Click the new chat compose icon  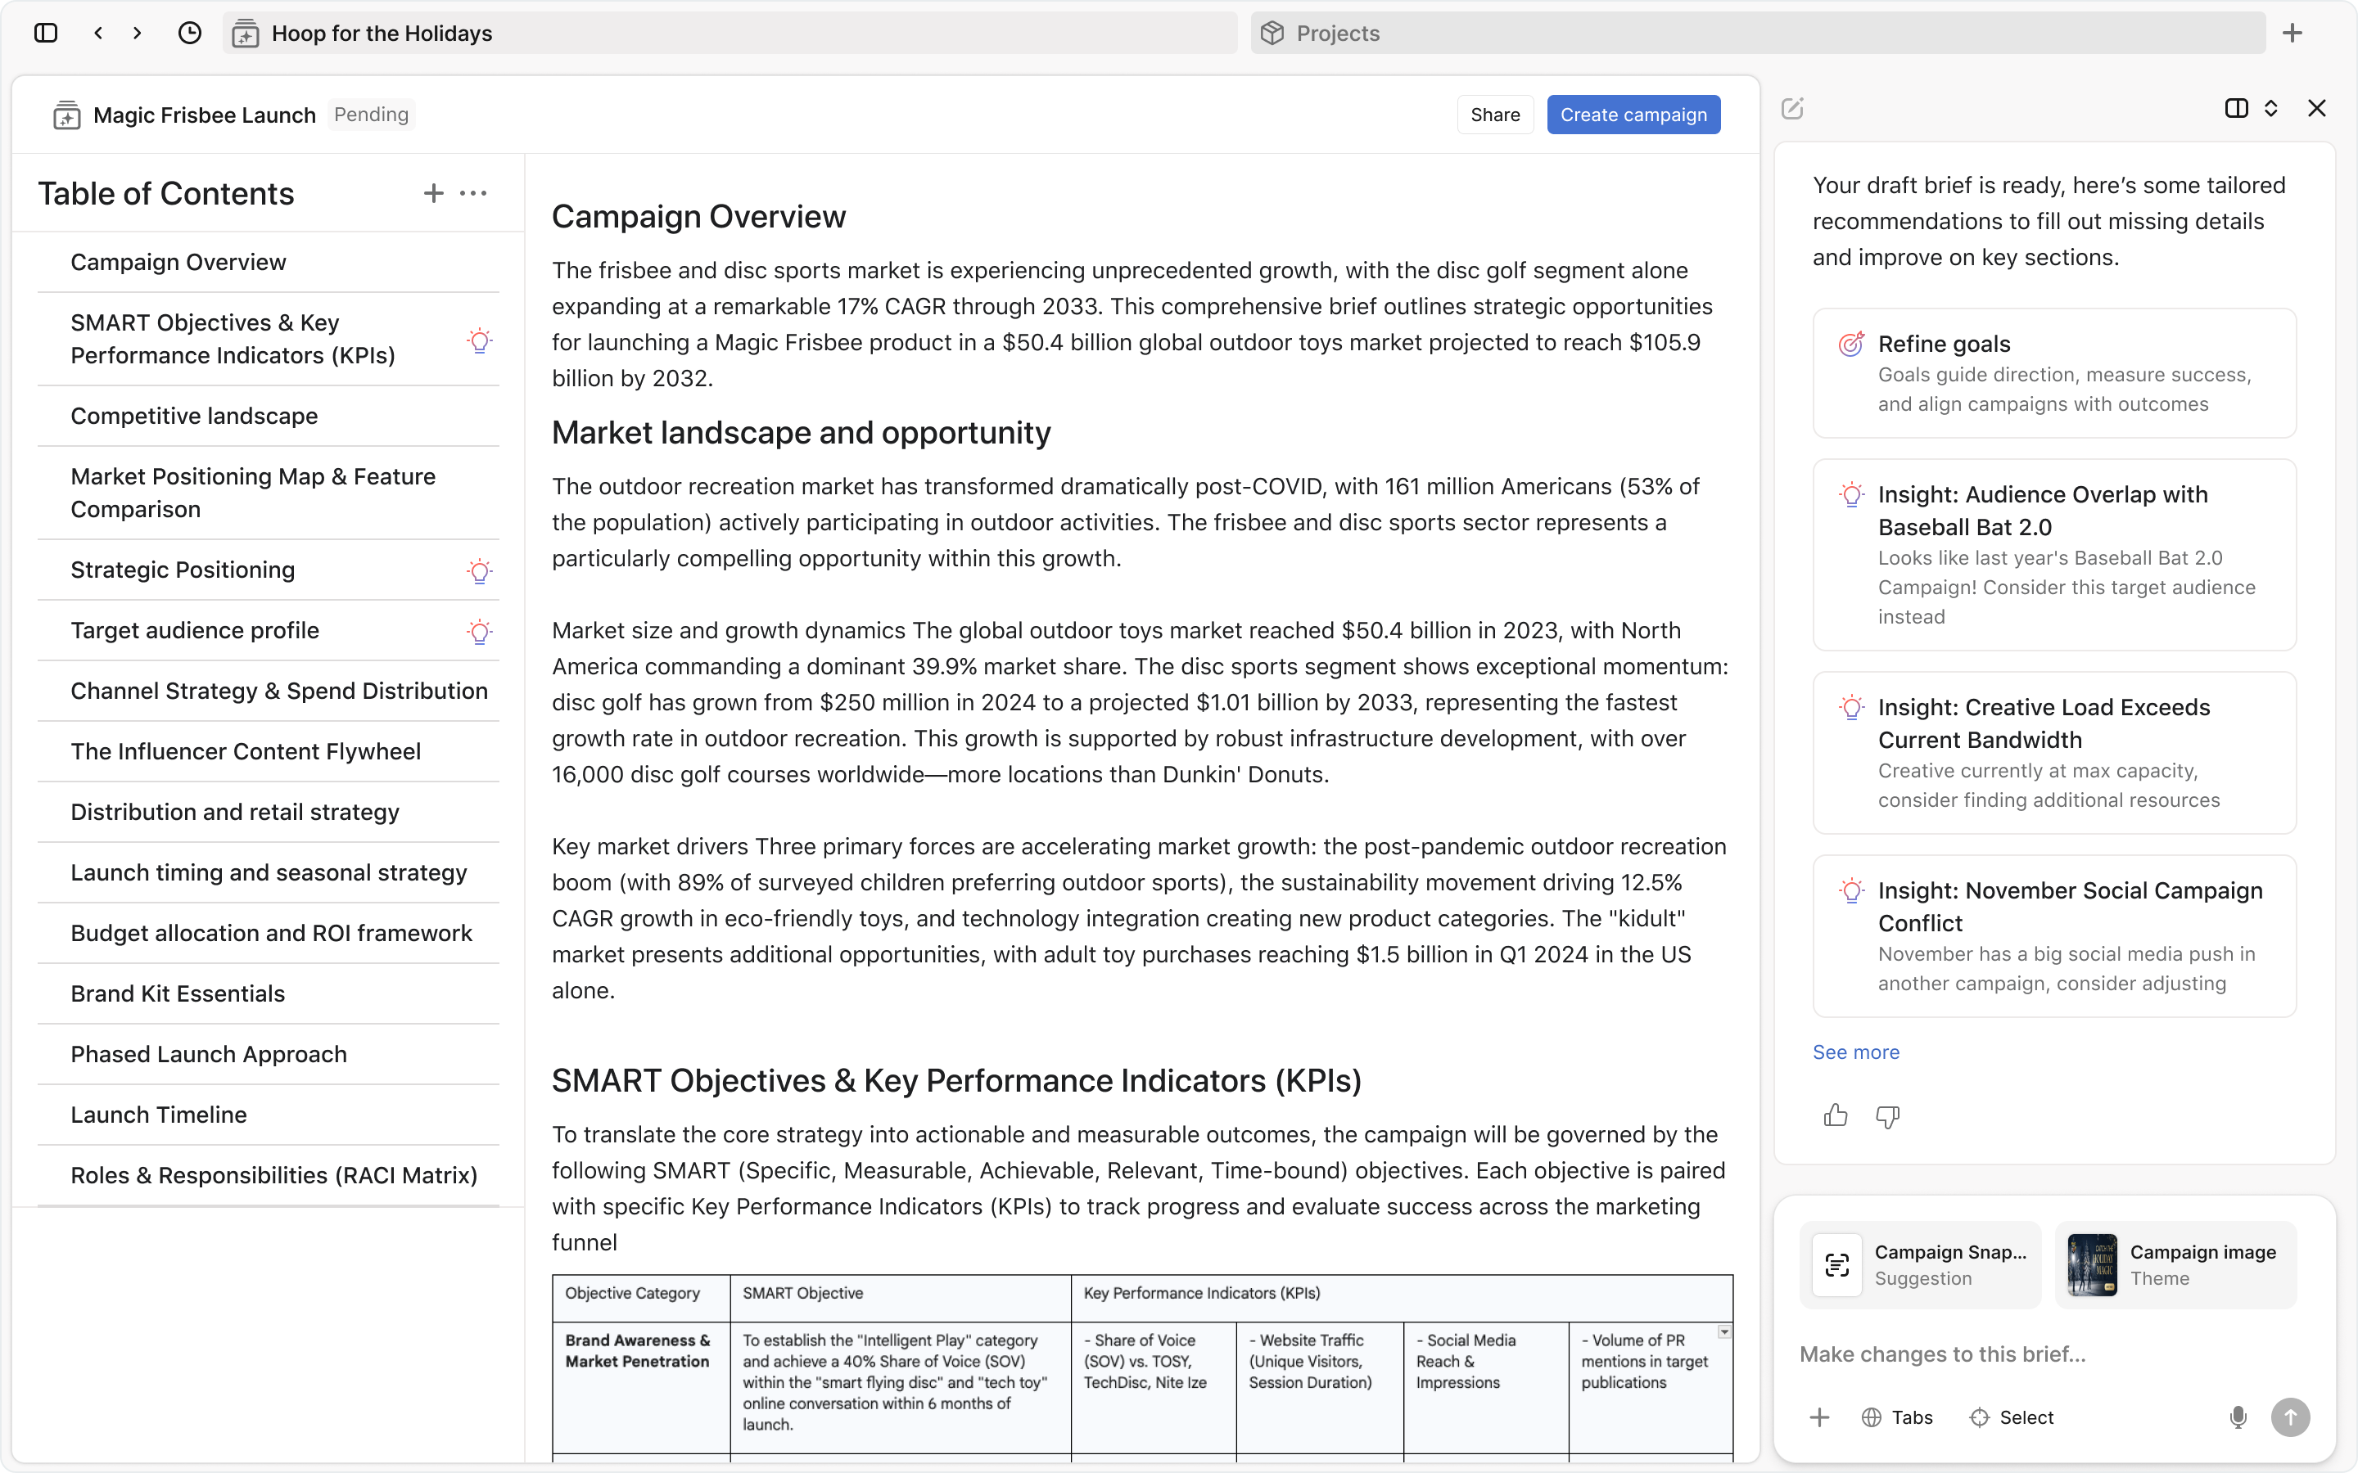point(1792,108)
